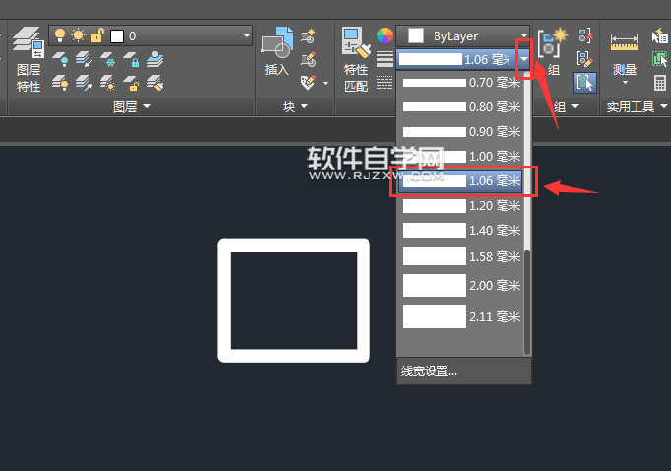
Task: Click the lineweight list scrollbar thumb
Action: (x=527, y=303)
